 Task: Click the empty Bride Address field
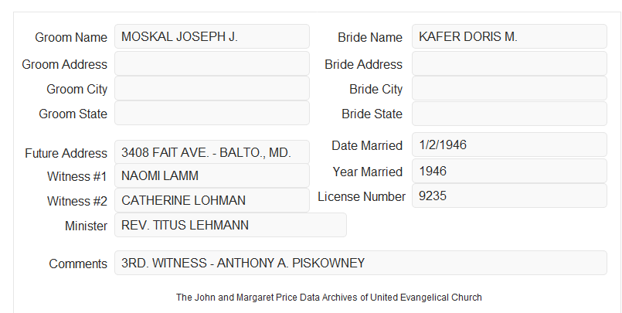[x=509, y=63]
